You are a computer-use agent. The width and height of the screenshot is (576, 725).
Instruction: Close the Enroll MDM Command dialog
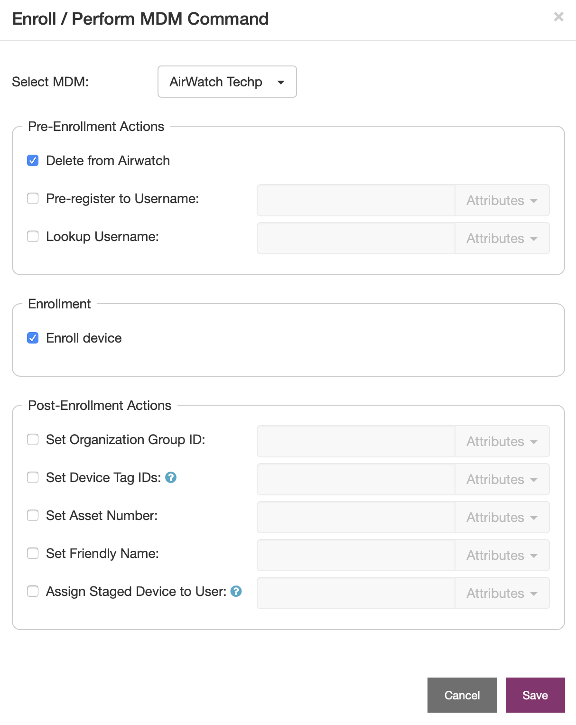coord(558,17)
